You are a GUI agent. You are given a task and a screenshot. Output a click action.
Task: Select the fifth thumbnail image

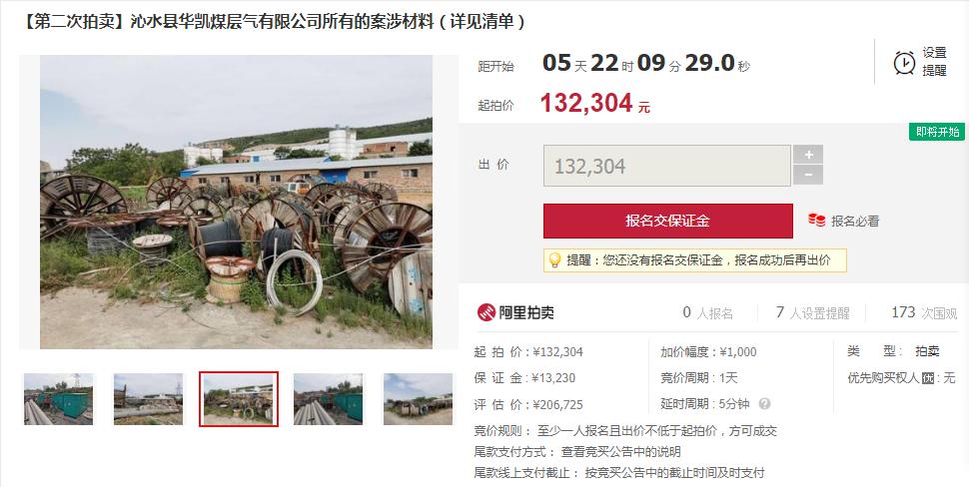coord(419,399)
